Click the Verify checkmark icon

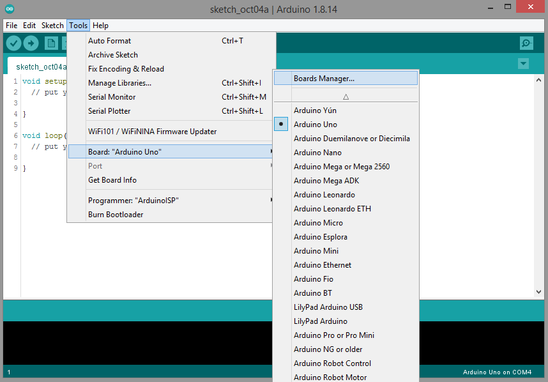(x=13, y=43)
